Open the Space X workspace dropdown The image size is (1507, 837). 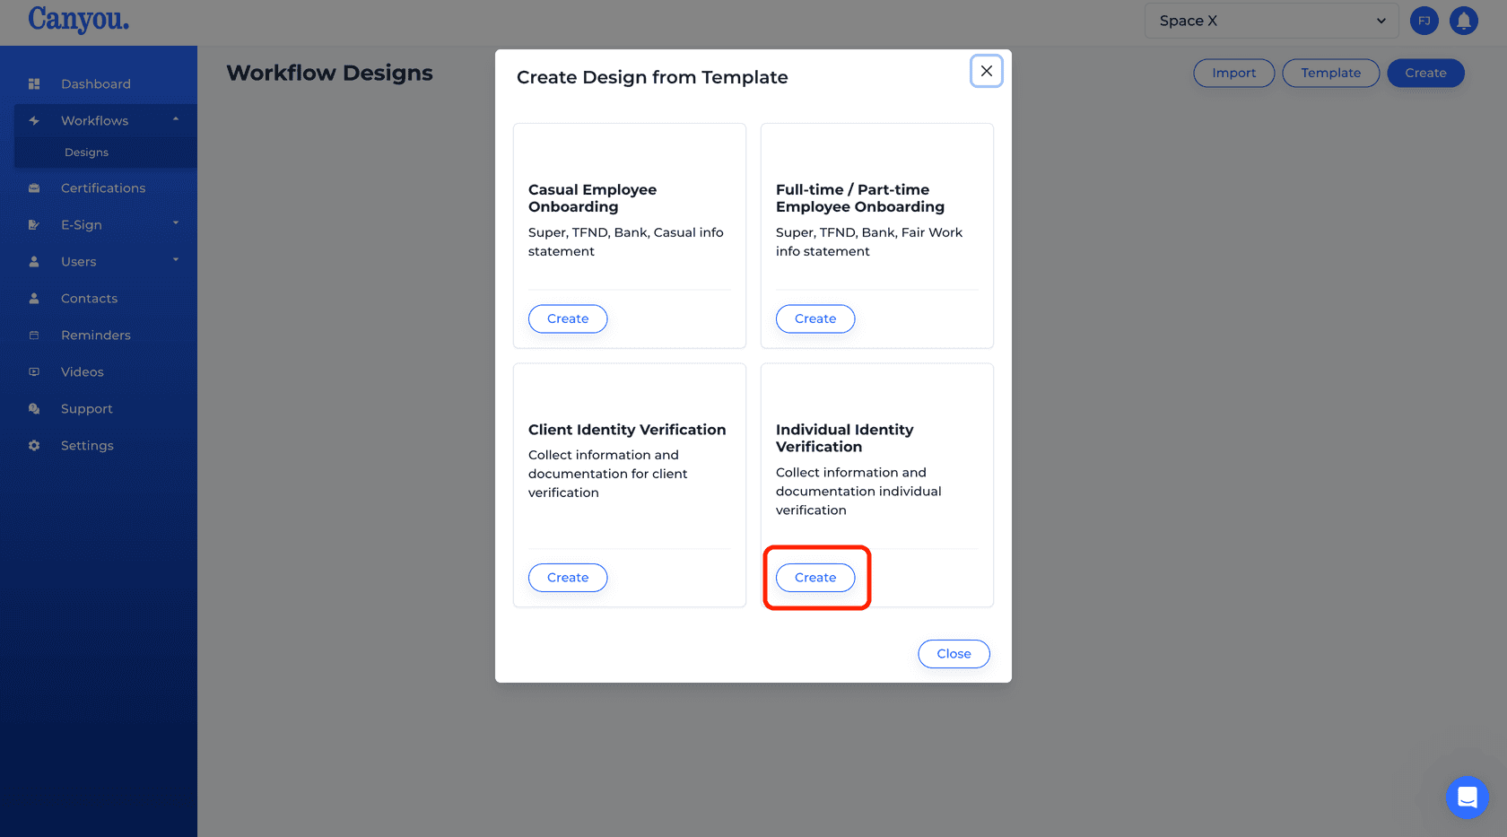click(1271, 20)
